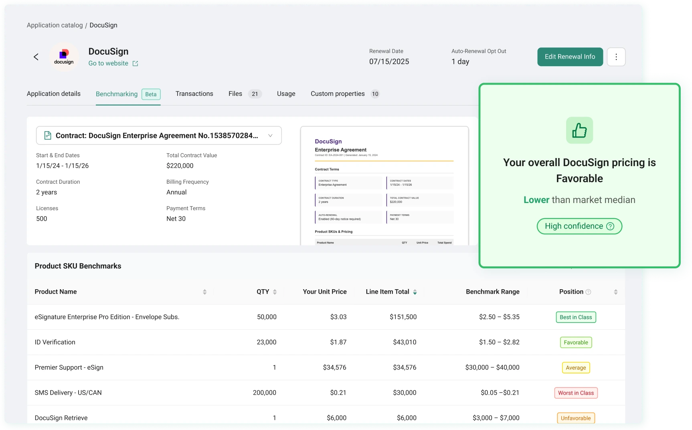The image size is (692, 430).
Task: Click Benchmark Range column header
Action: point(493,292)
